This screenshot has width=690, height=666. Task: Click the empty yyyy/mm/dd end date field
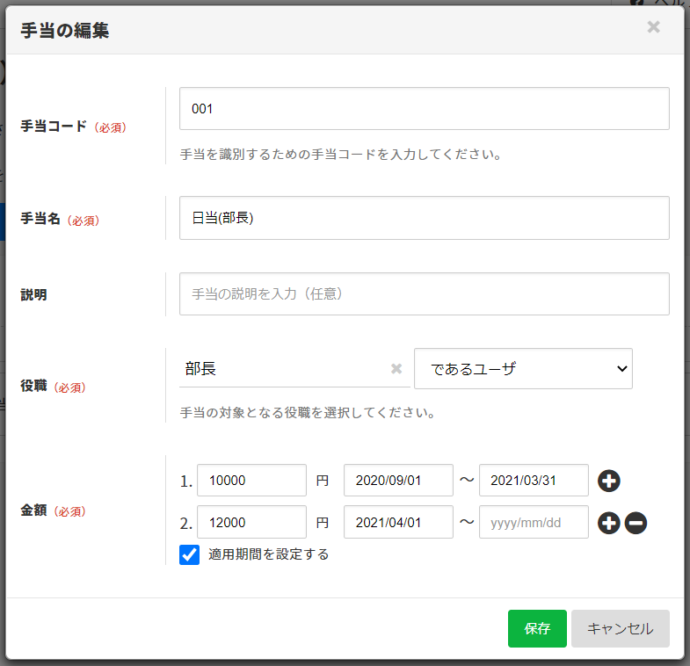[534, 523]
